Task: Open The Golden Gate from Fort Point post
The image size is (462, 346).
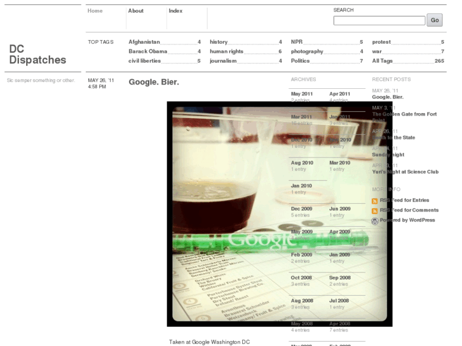Action: click(x=404, y=117)
